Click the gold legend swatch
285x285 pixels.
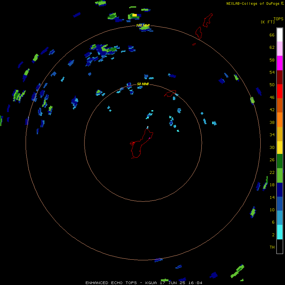pyautogui.click(x=280, y=134)
